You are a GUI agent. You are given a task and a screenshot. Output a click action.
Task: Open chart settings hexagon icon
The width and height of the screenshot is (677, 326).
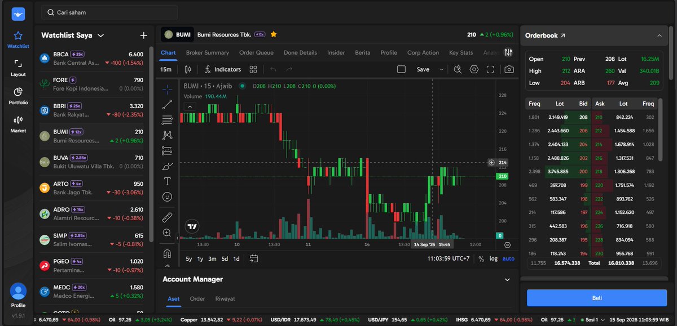[x=474, y=69]
